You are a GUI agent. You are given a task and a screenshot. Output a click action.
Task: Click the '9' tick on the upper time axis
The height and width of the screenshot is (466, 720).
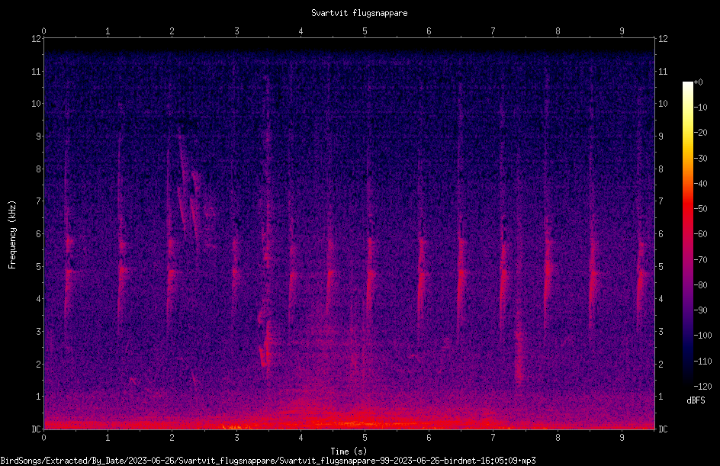pos(622,31)
